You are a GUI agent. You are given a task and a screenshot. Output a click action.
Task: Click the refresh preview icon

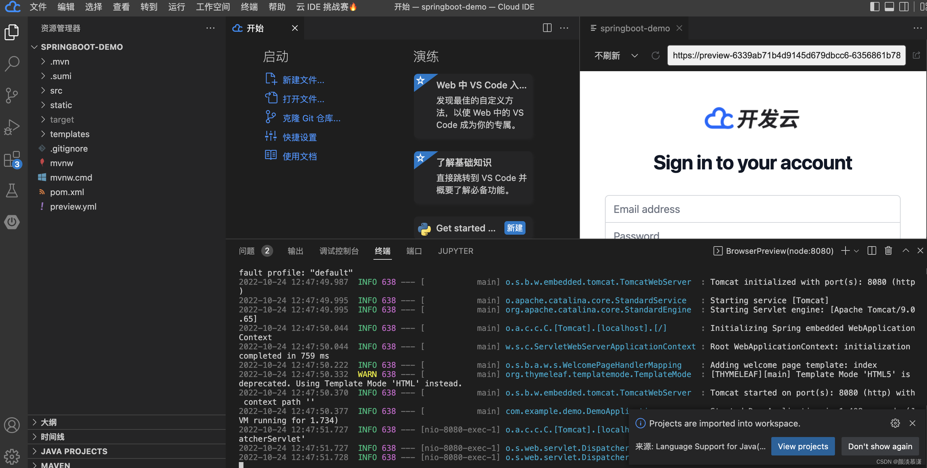(x=655, y=55)
